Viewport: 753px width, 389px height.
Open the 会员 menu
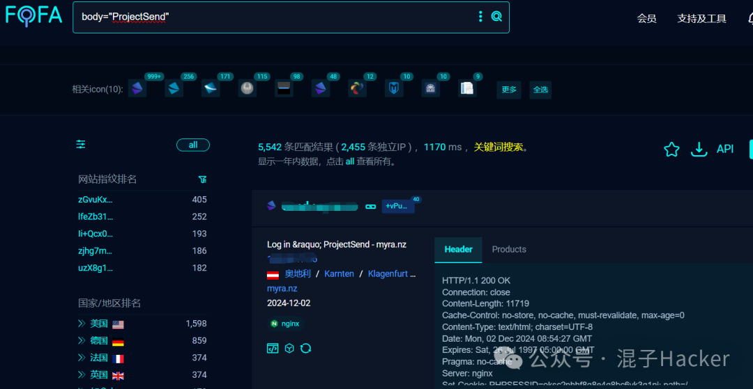tap(646, 19)
